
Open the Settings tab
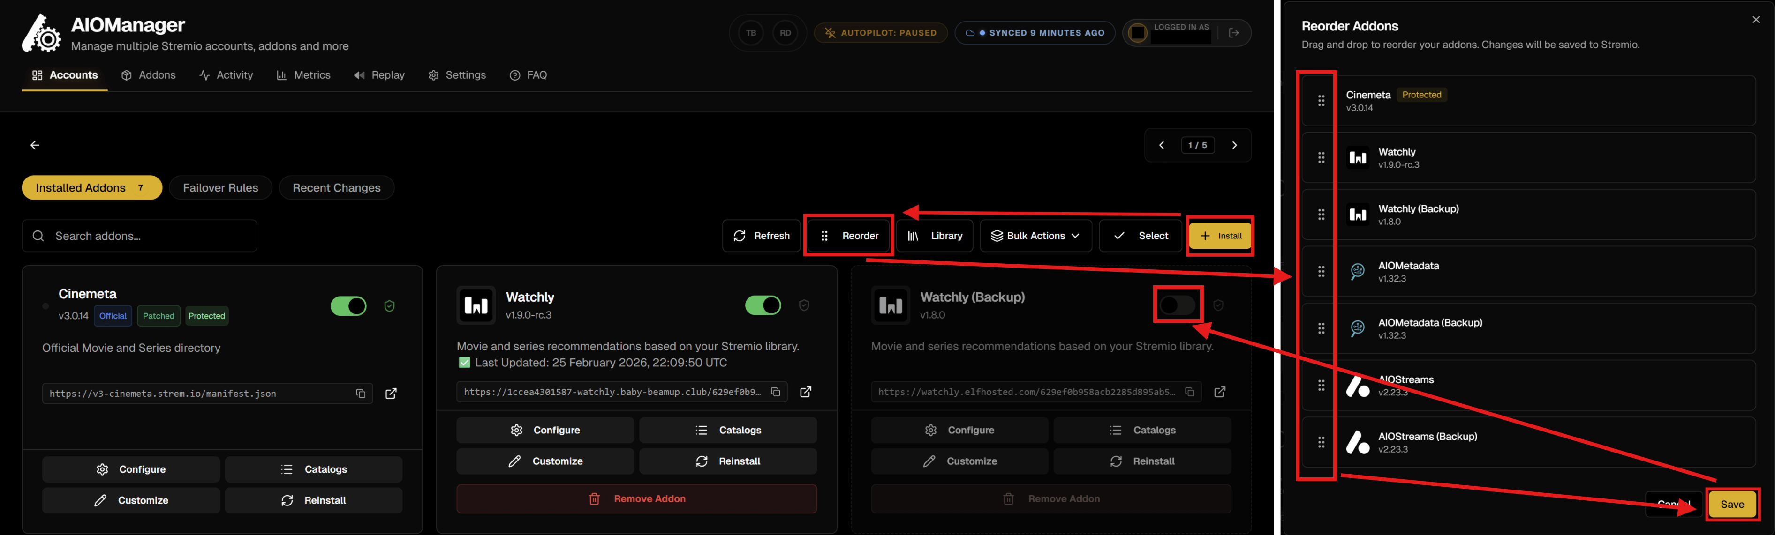click(x=457, y=75)
